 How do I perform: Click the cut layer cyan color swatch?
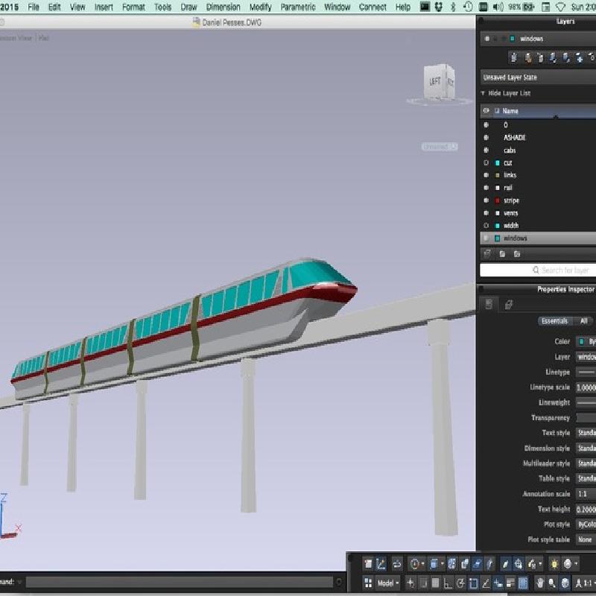497,162
